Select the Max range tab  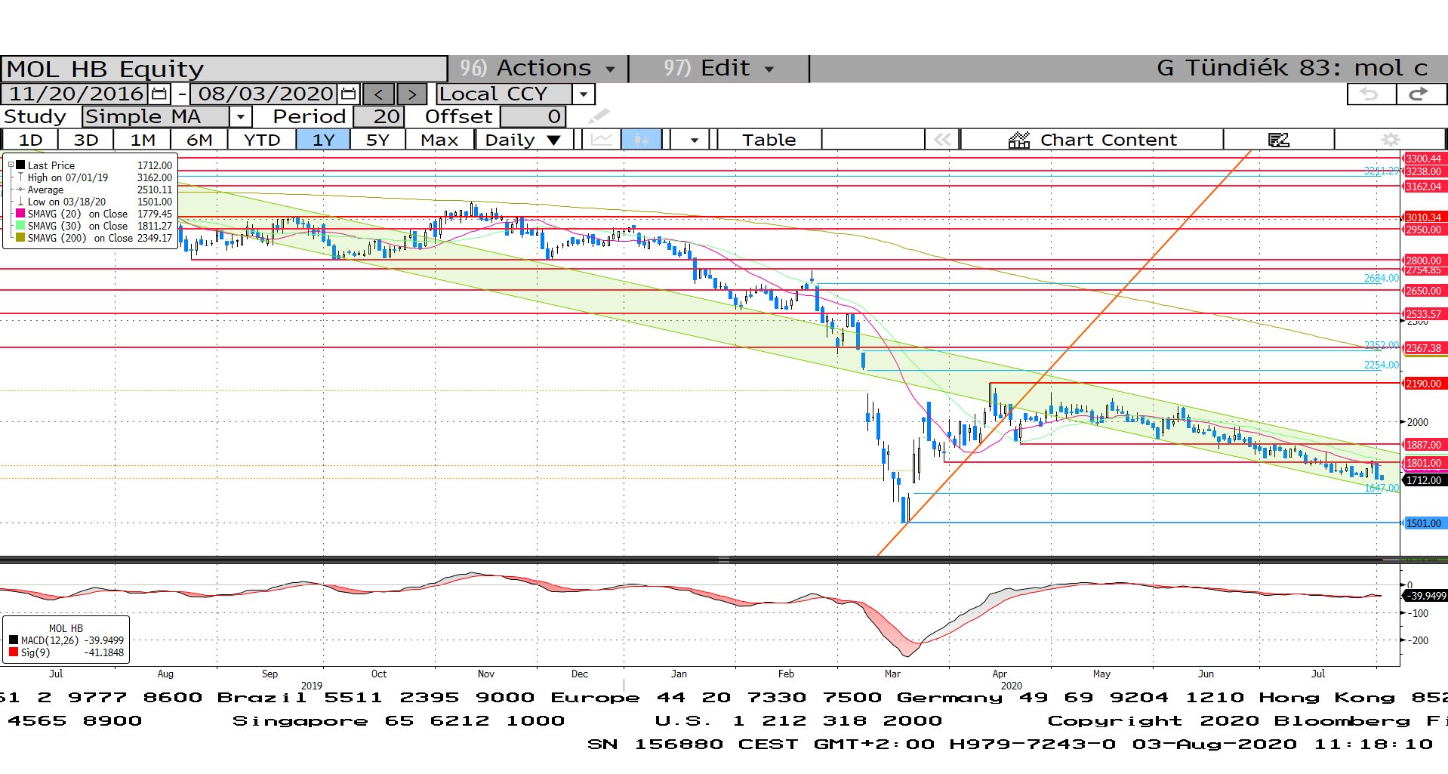pyautogui.click(x=439, y=140)
